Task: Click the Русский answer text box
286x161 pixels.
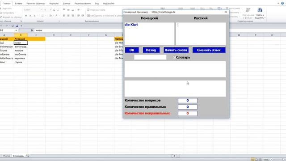Action: coord(201,34)
